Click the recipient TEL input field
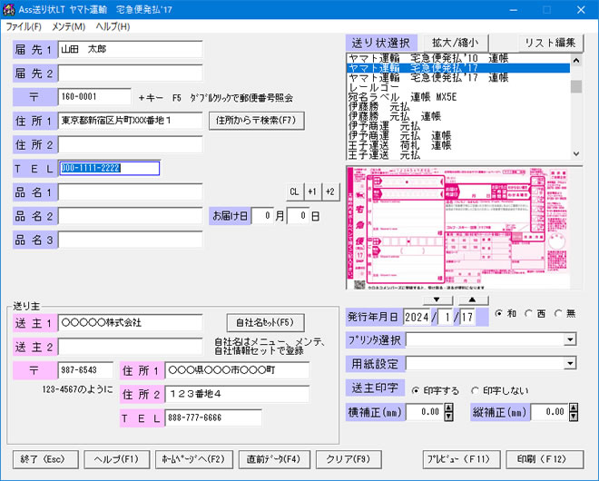Screen dimensions: 599x481 (109, 168)
